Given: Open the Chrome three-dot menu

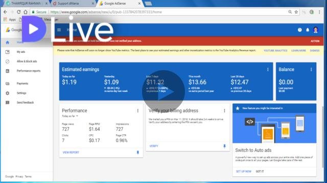Looking at the screenshot, I should point(319,12).
